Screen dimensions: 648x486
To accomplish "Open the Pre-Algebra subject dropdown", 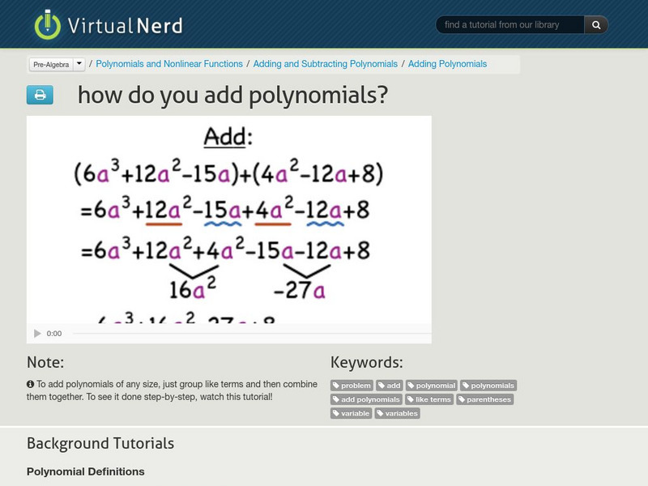I will [78, 63].
